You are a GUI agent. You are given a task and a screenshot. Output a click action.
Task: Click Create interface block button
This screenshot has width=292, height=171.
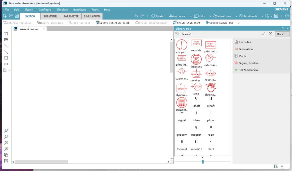tap(113, 23)
